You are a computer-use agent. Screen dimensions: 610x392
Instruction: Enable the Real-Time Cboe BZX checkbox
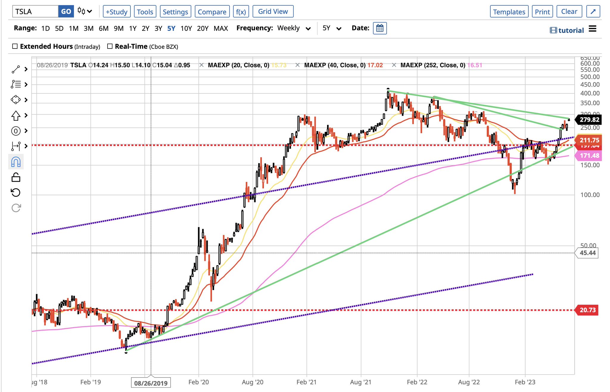(x=110, y=46)
